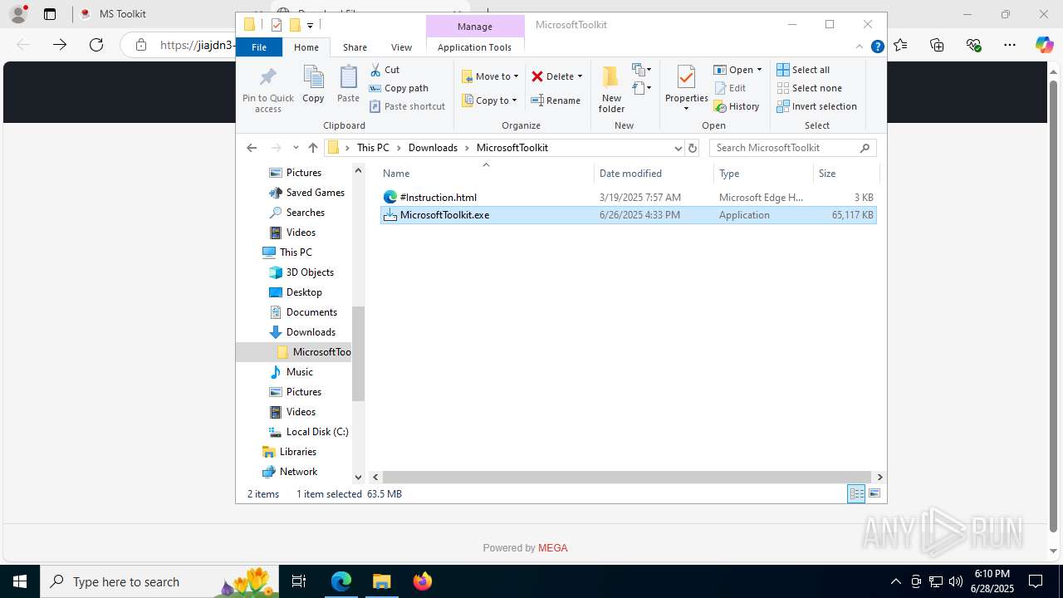Viewport: 1063px width, 598px height.
Task: Expand Properties dropdown arrow
Action: point(686,109)
